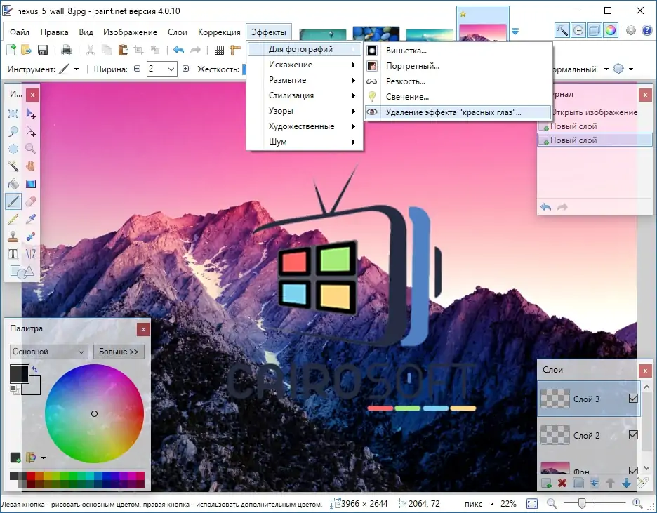This screenshot has height=513, width=657.
Task: Click the Save toolbar icon
Action: 43,51
